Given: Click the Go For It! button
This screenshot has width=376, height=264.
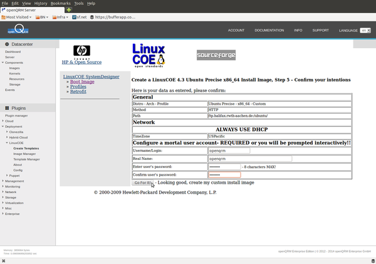Looking at the screenshot, I should [143, 182].
